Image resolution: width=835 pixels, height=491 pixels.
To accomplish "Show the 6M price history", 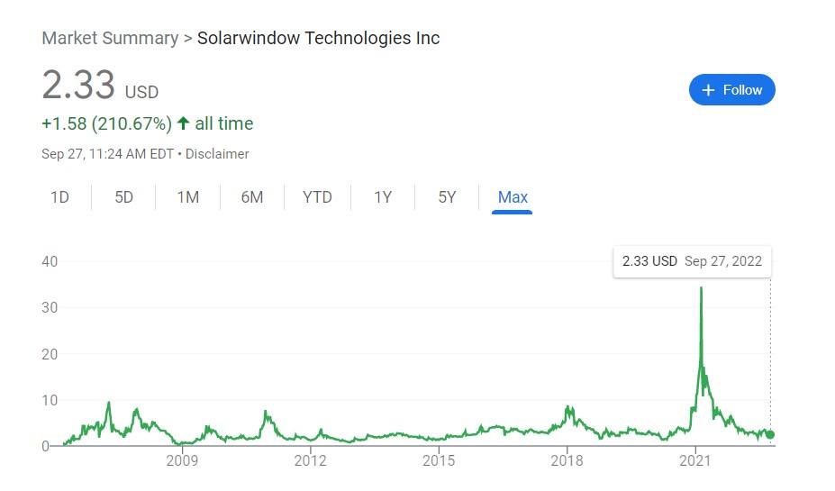I will (x=252, y=197).
